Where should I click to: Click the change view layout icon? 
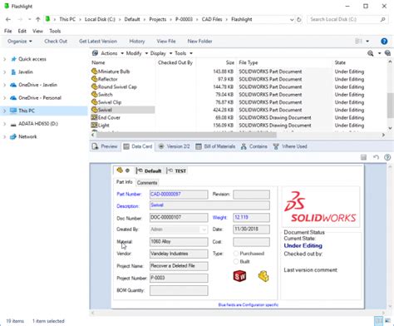click(x=358, y=42)
